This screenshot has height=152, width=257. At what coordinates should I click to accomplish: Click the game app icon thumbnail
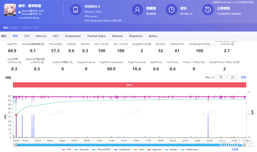point(10,10)
